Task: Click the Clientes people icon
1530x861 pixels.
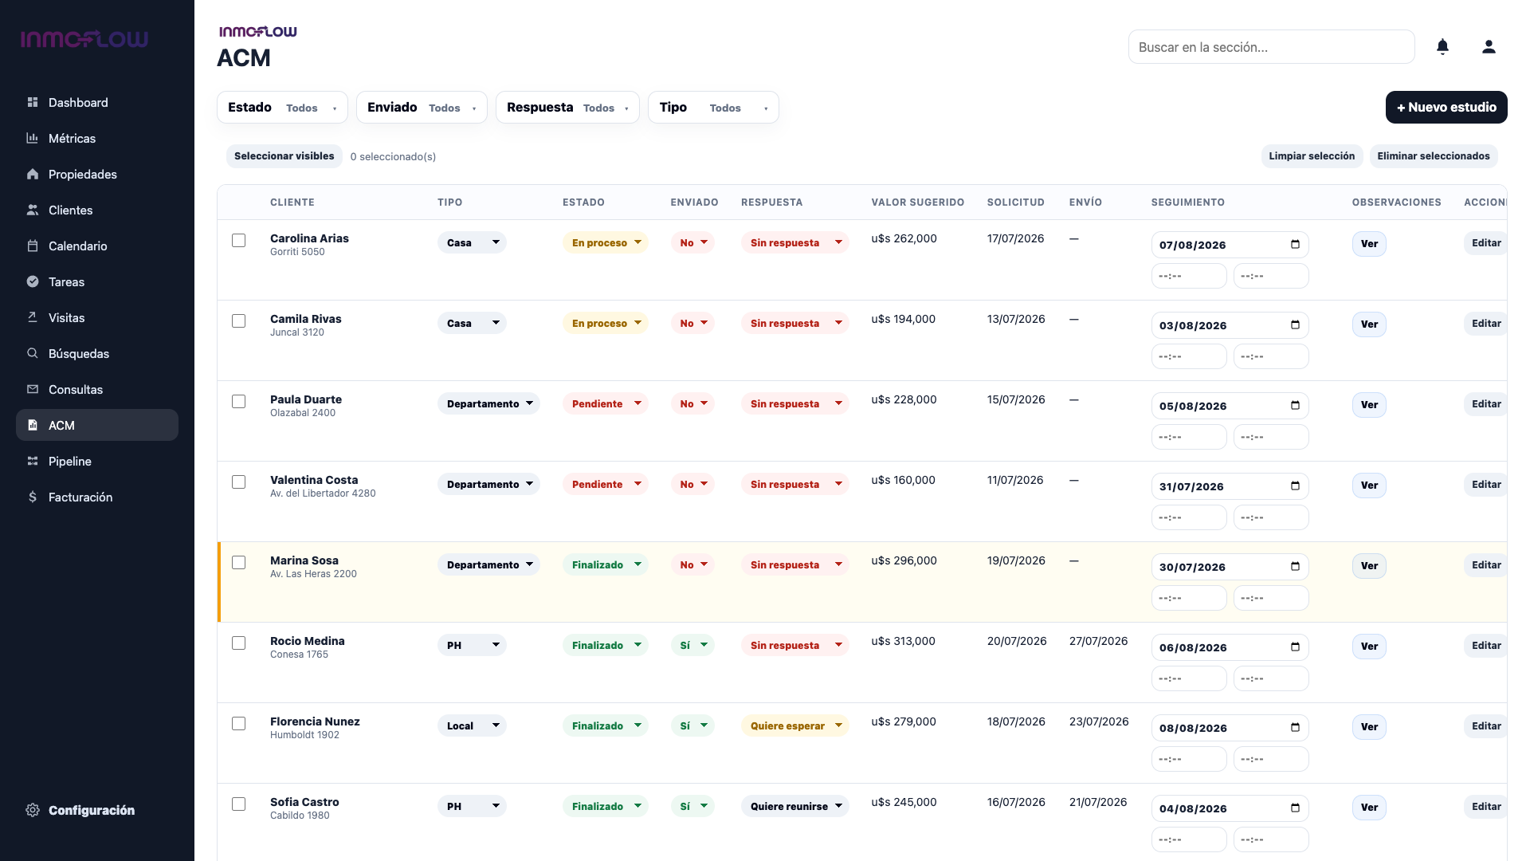Action: [33, 210]
